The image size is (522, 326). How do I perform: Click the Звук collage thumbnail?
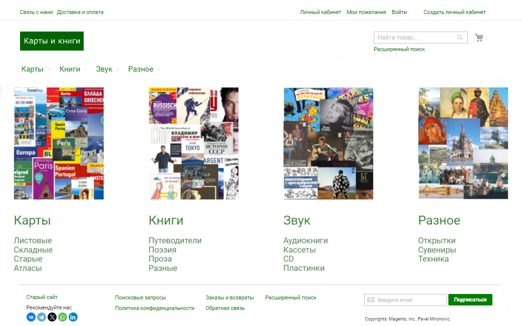328,143
